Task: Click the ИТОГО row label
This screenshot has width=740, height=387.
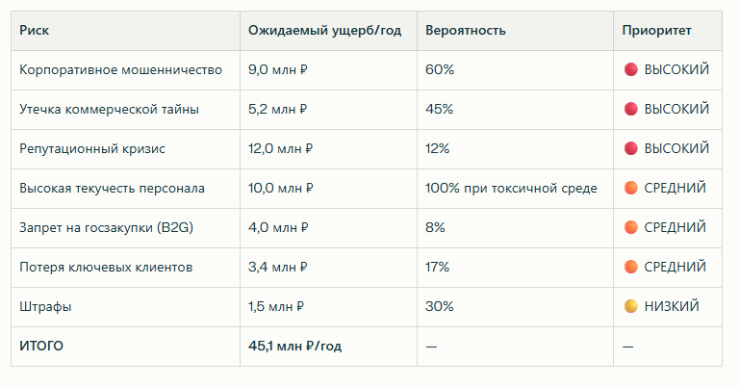Action: click(41, 347)
